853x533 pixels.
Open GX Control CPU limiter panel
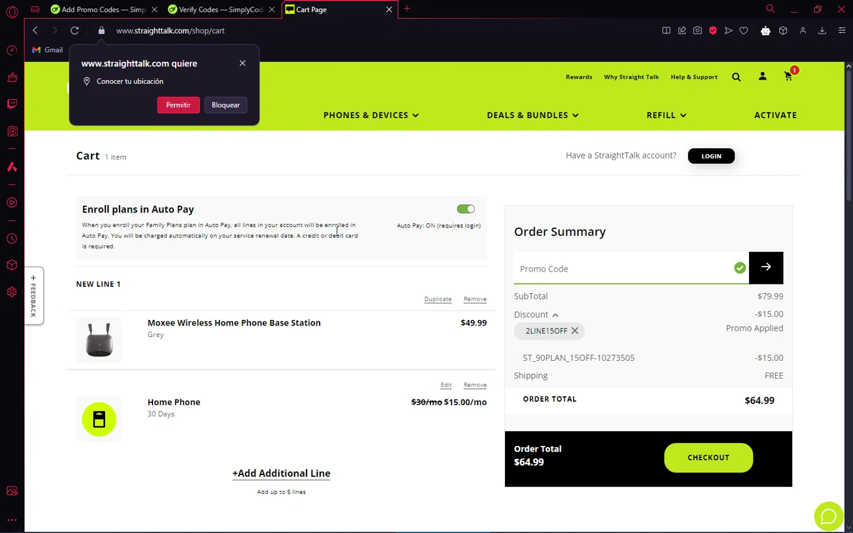(x=12, y=131)
